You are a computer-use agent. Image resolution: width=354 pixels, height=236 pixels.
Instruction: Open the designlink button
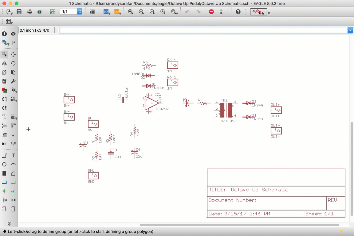(x=258, y=12)
